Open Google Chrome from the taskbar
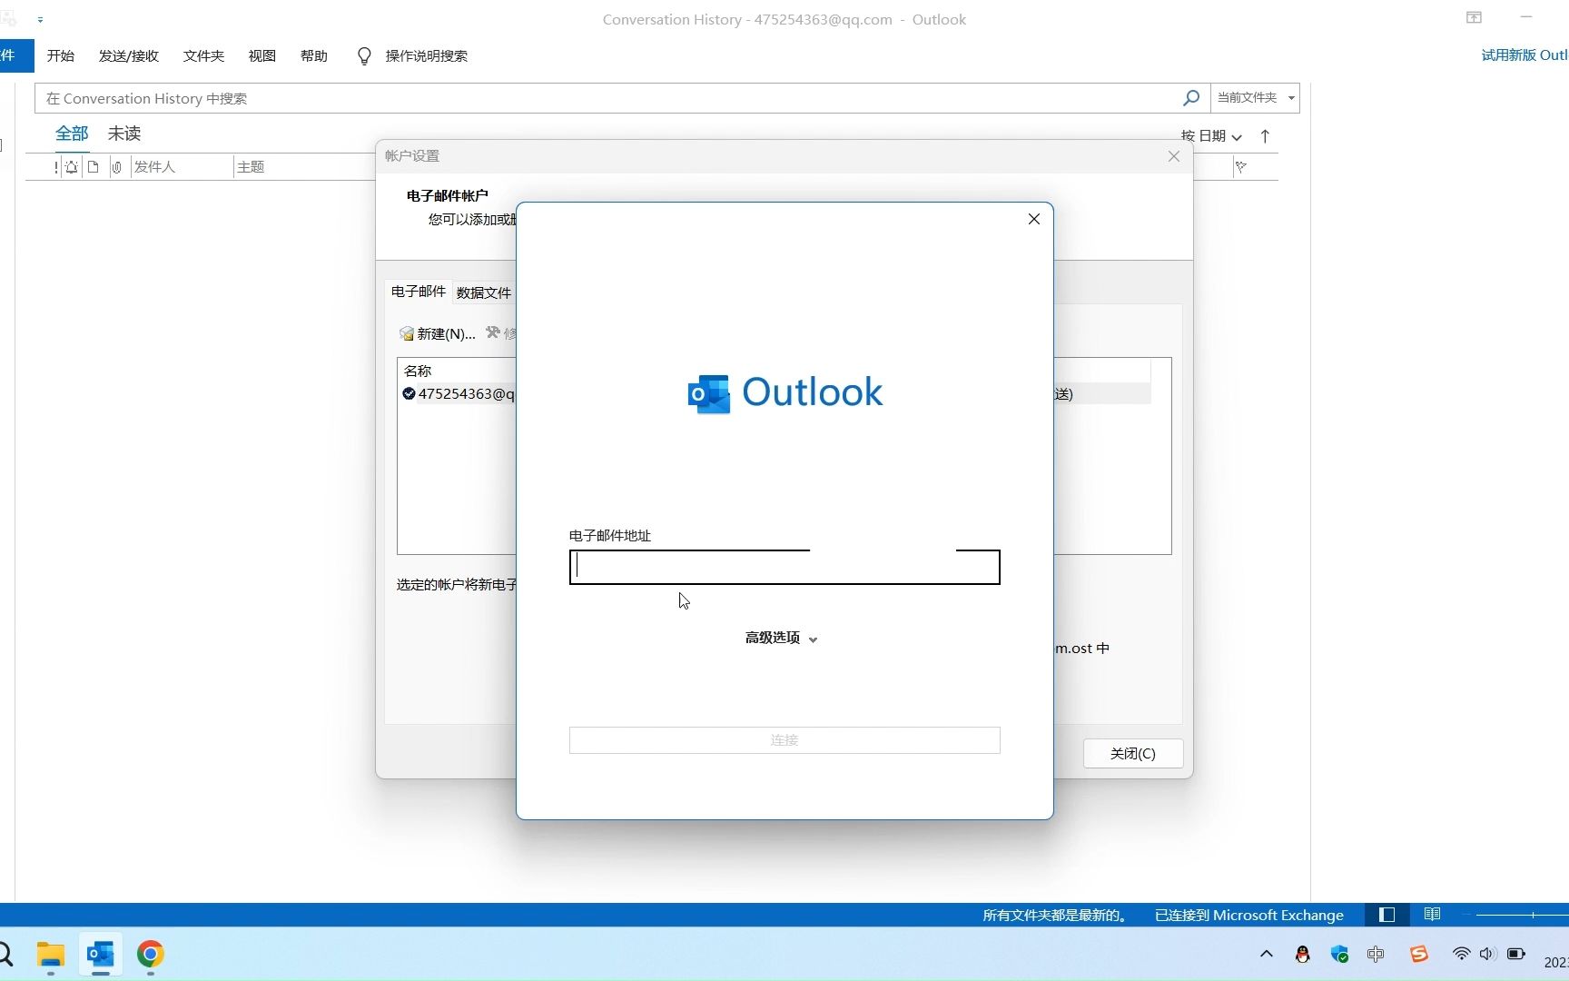Screen dimensions: 1569x981 tap(151, 954)
